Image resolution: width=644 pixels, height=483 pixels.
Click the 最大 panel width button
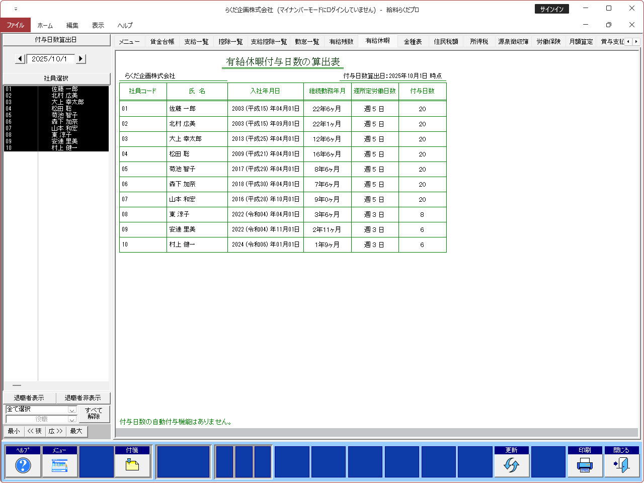(76, 431)
